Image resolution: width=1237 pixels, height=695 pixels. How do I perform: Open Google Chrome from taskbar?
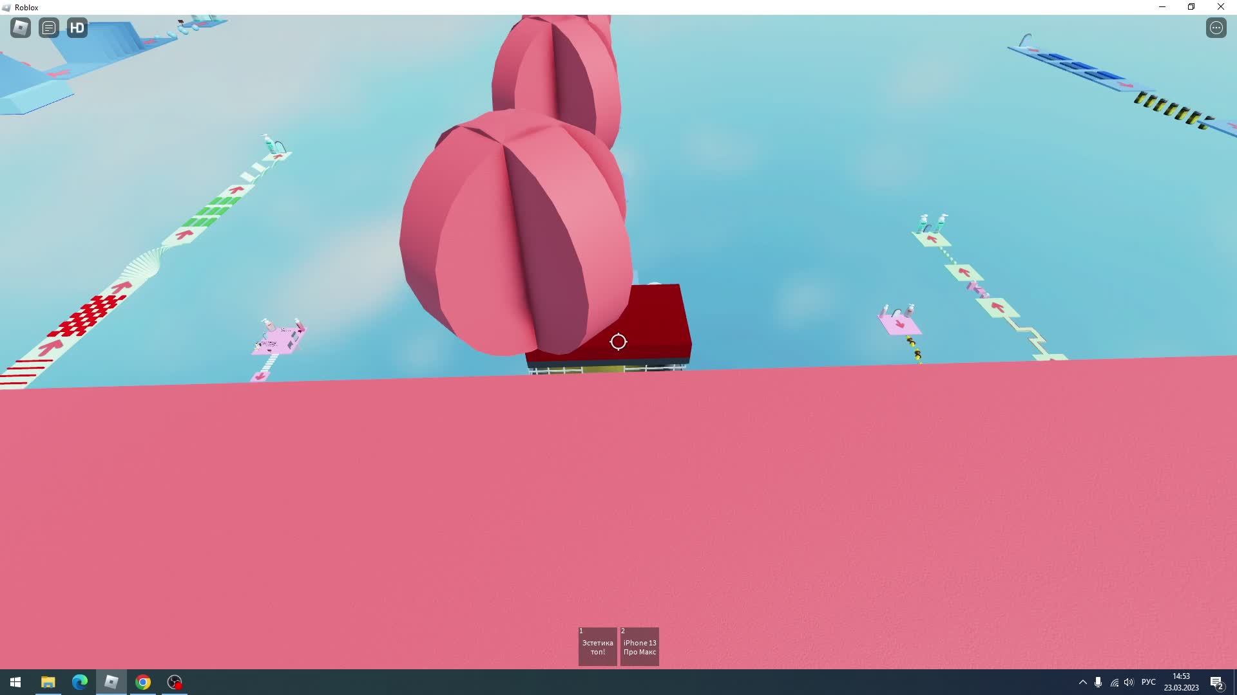pyautogui.click(x=143, y=682)
